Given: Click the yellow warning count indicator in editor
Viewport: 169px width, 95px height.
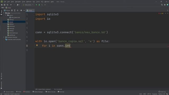Looking at the screenshot, I should pyautogui.click(x=163, y=13).
